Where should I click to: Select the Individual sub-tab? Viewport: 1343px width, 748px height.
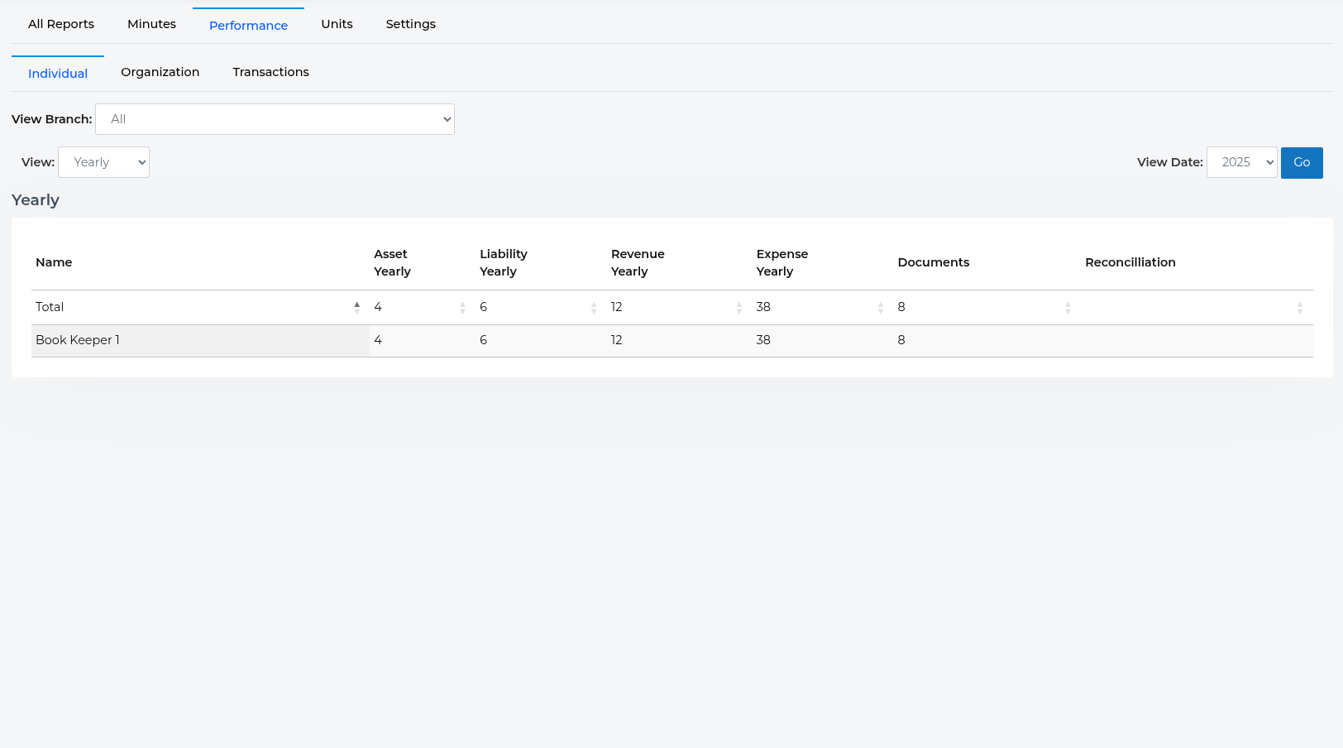pos(58,74)
